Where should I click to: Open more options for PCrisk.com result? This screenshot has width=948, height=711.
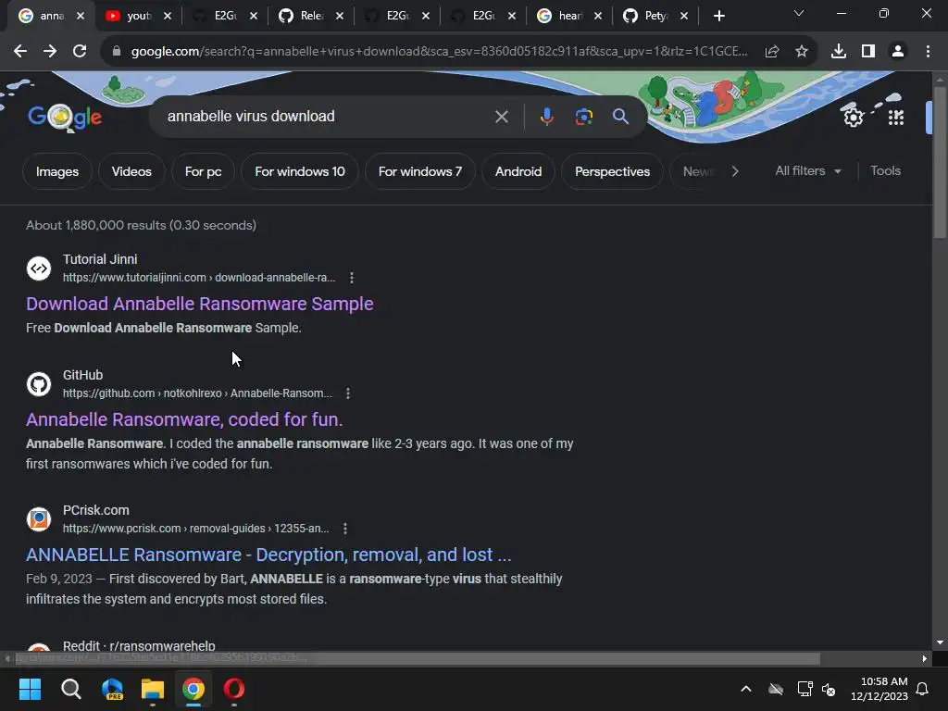(345, 529)
